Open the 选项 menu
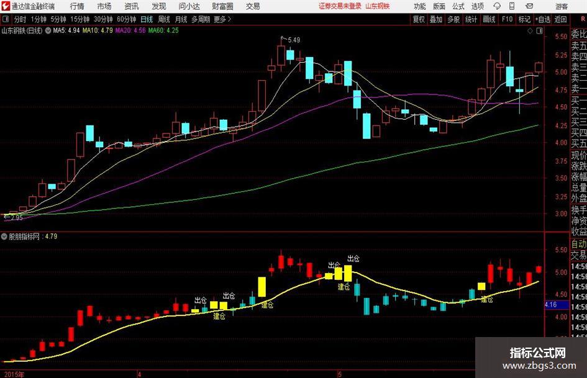587x378 pixels. click(477, 6)
